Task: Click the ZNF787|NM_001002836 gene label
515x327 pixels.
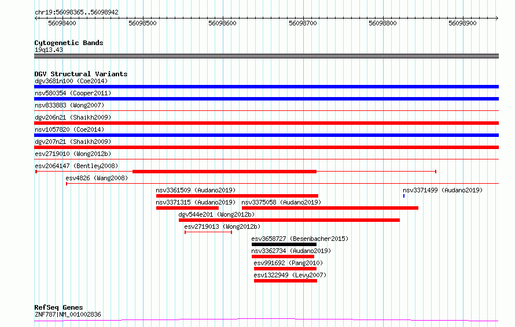Action: [x=68, y=314]
